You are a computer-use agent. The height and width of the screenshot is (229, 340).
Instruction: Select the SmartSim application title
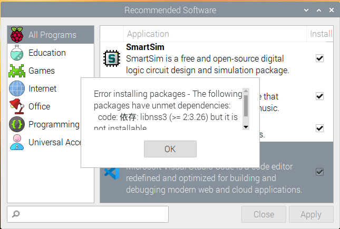(x=145, y=47)
